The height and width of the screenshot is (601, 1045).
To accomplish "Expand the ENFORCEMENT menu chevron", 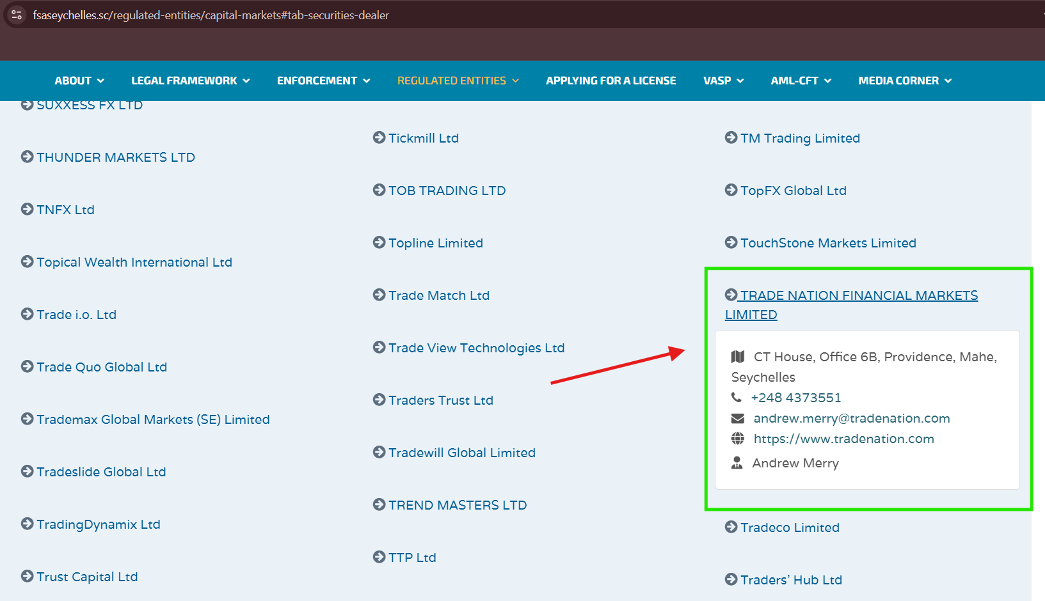I will point(367,81).
